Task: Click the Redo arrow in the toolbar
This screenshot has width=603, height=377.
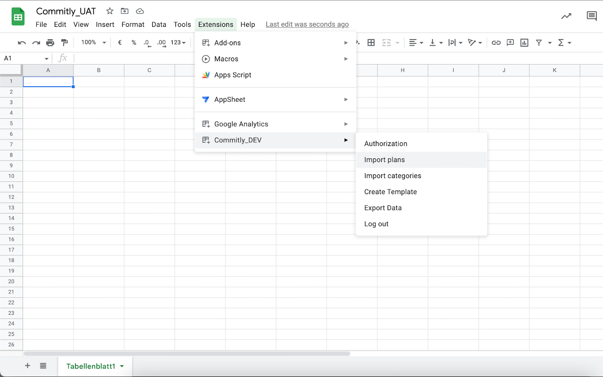Action: [36, 43]
